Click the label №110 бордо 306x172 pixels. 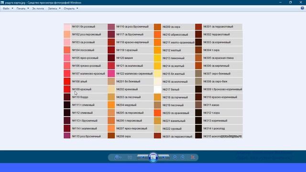pos(80,97)
